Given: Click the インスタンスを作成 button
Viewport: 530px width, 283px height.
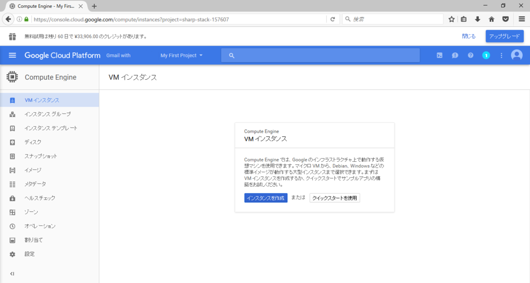Looking at the screenshot, I should pos(266,198).
